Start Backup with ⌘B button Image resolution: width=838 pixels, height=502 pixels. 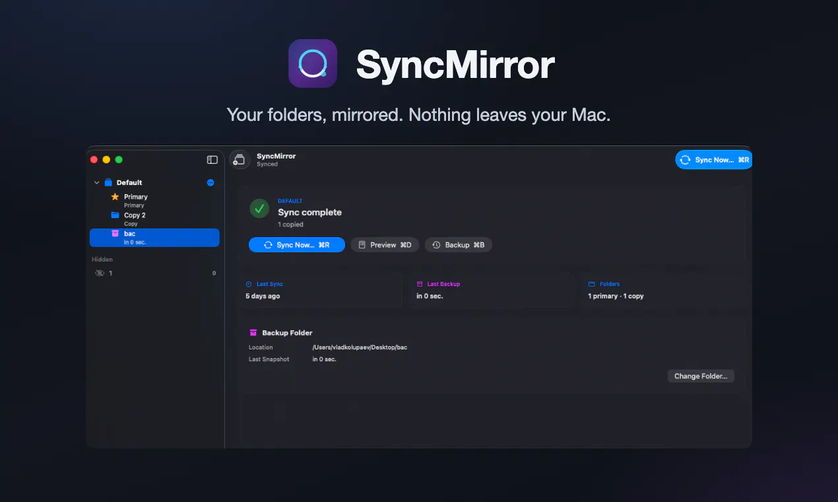point(459,245)
